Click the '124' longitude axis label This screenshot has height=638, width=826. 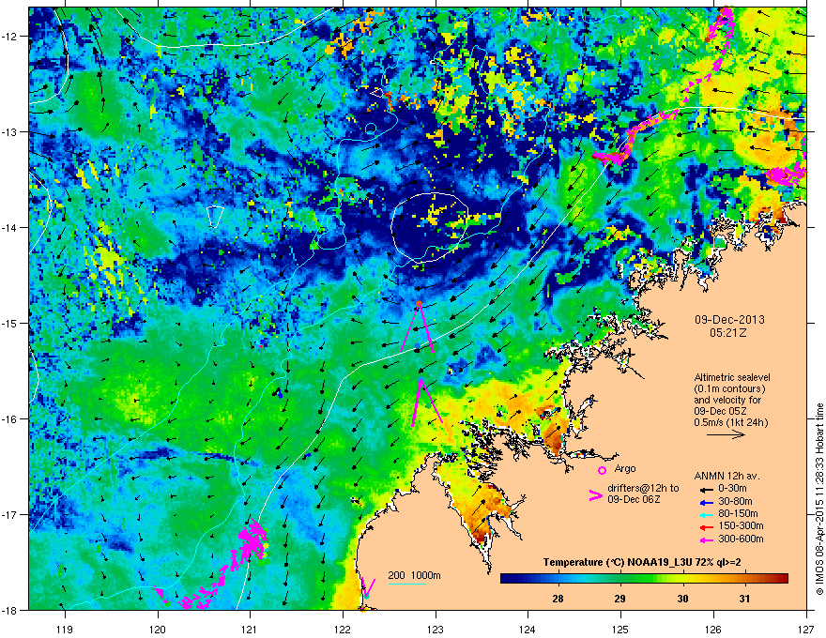tap(528, 629)
